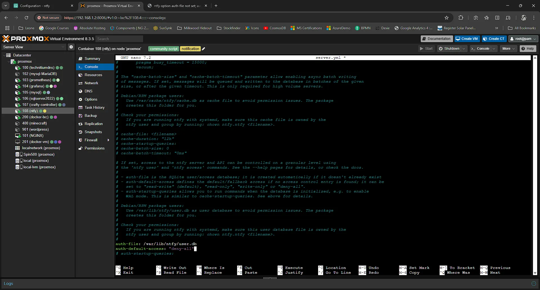Screen dimensions: 540x290
Task: Bookmark this page with the star icon
Action: click(x=447, y=18)
